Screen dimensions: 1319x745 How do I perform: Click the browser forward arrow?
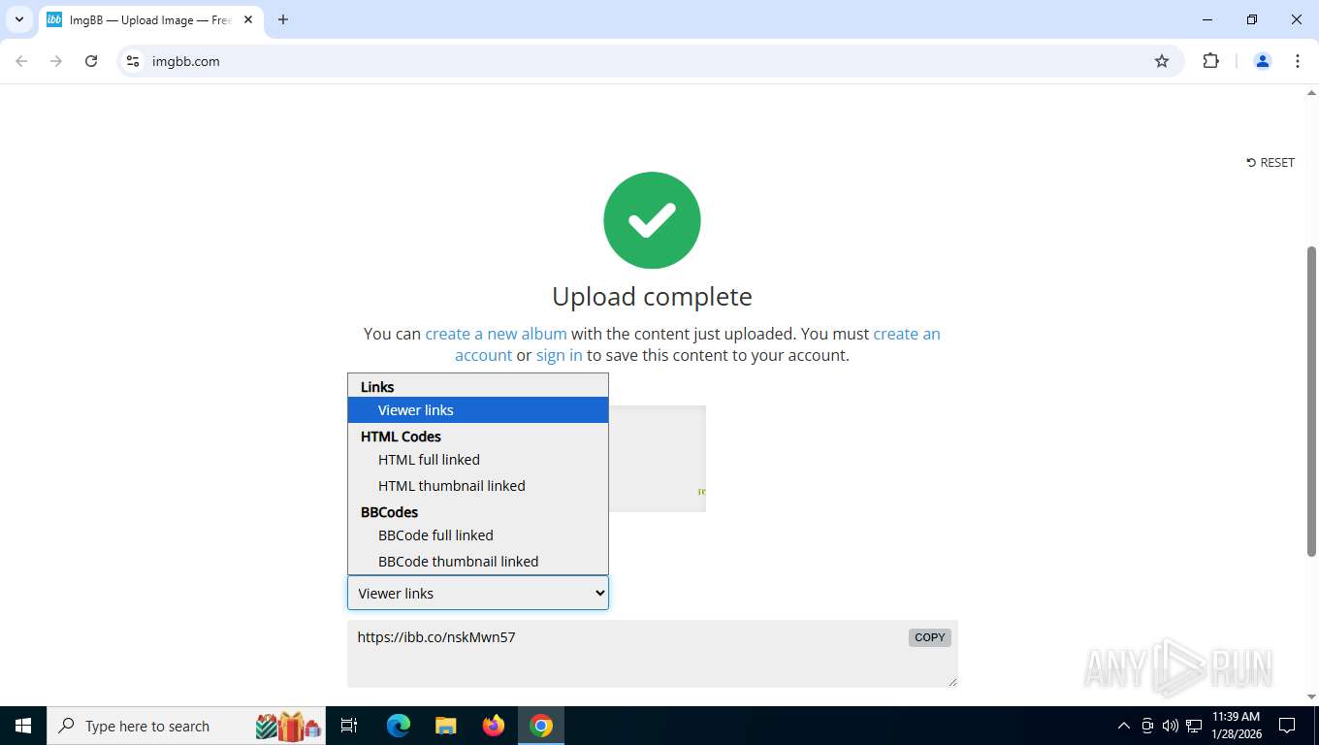56,61
